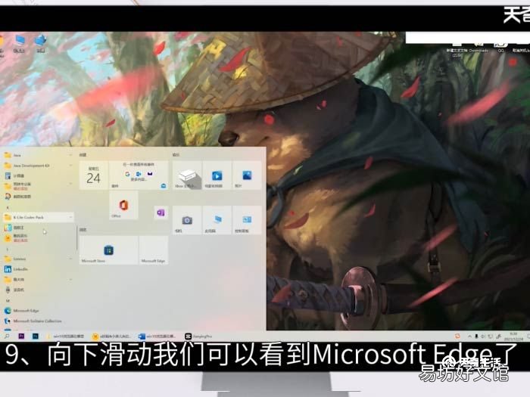
Task: Switch to JianyingPro on the taskbar
Action: click(x=198, y=337)
